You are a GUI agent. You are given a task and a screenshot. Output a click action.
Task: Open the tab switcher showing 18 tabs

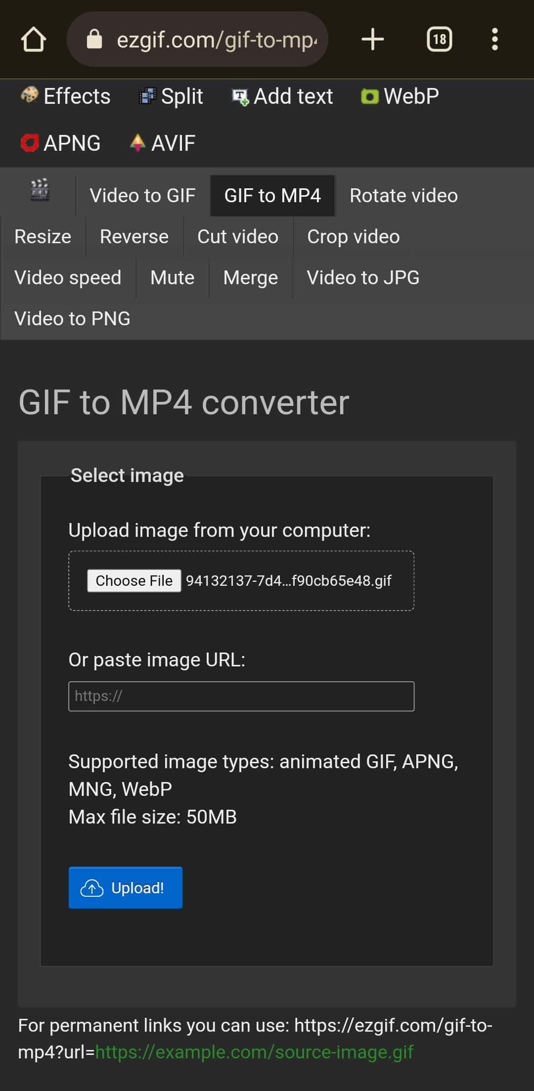(x=439, y=40)
